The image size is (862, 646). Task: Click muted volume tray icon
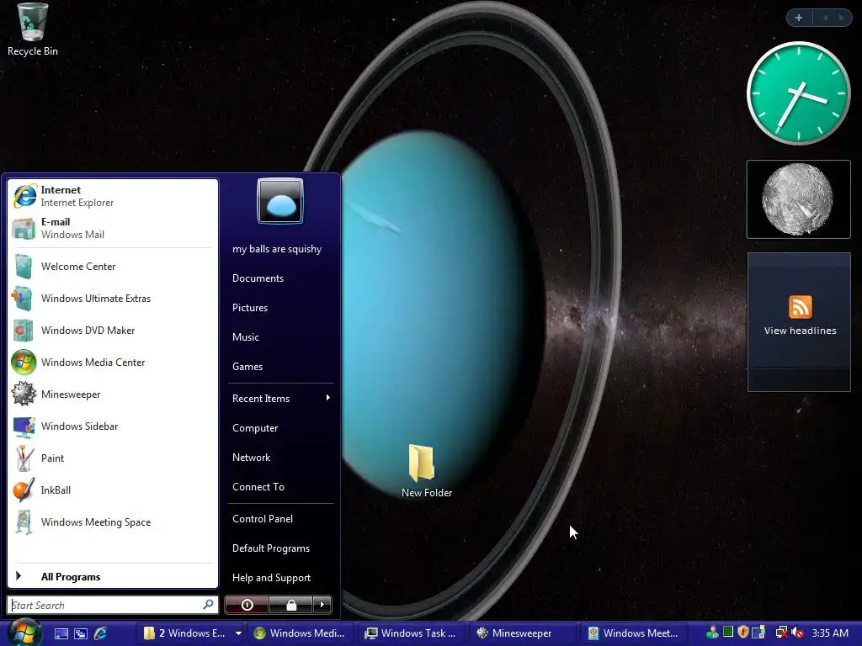tap(797, 633)
